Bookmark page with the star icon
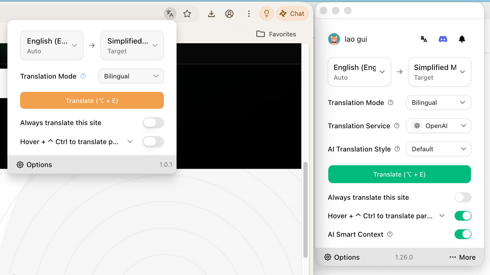This screenshot has height=275, width=490. pyautogui.click(x=187, y=13)
